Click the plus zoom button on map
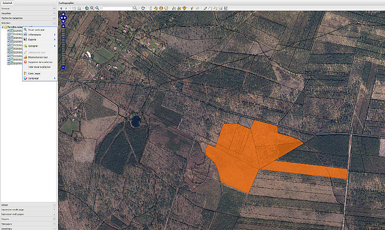The image size is (385, 230). point(64,26)
